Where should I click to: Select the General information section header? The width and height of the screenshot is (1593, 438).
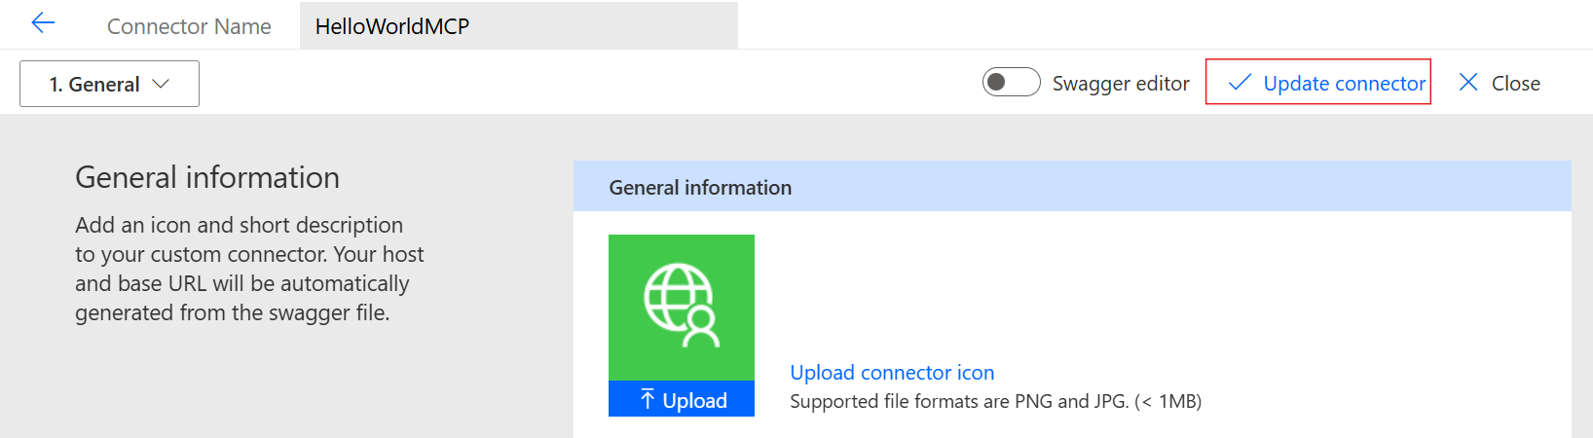point(1072,187)
